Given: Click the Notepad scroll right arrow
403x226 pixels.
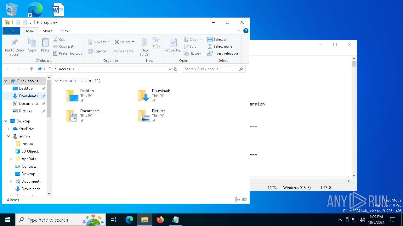Looking at the screenshot, I should (349, 181).
